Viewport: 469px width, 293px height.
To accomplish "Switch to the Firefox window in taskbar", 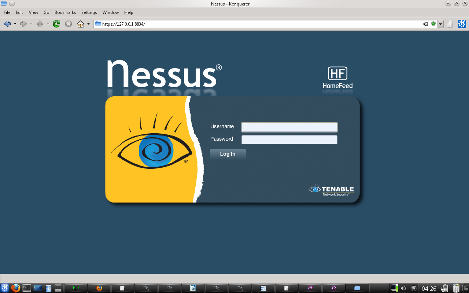I will point(99,288).
